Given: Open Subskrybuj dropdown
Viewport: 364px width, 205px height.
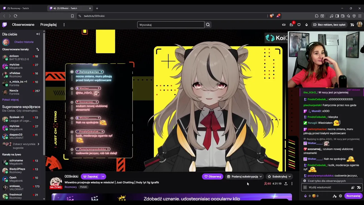Looking at the screenshot, I should point(280,177).
